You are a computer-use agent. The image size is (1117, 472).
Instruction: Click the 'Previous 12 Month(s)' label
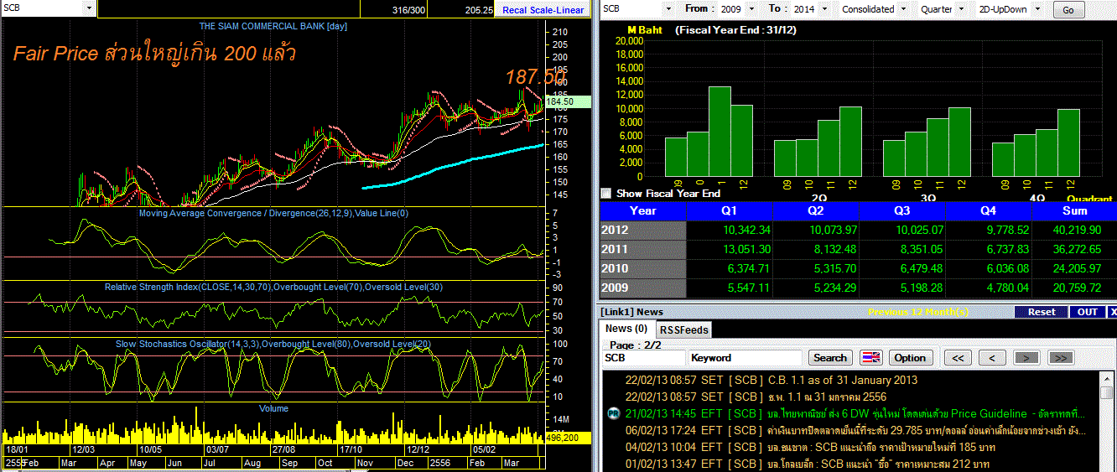(x=918, y=312)
